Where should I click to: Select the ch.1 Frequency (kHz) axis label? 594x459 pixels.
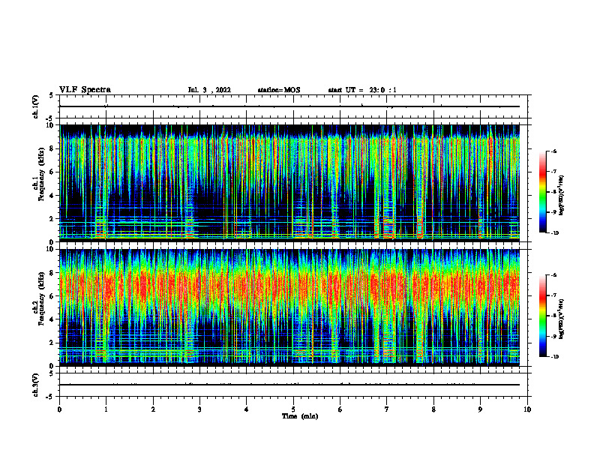click(x=38, y=173)
